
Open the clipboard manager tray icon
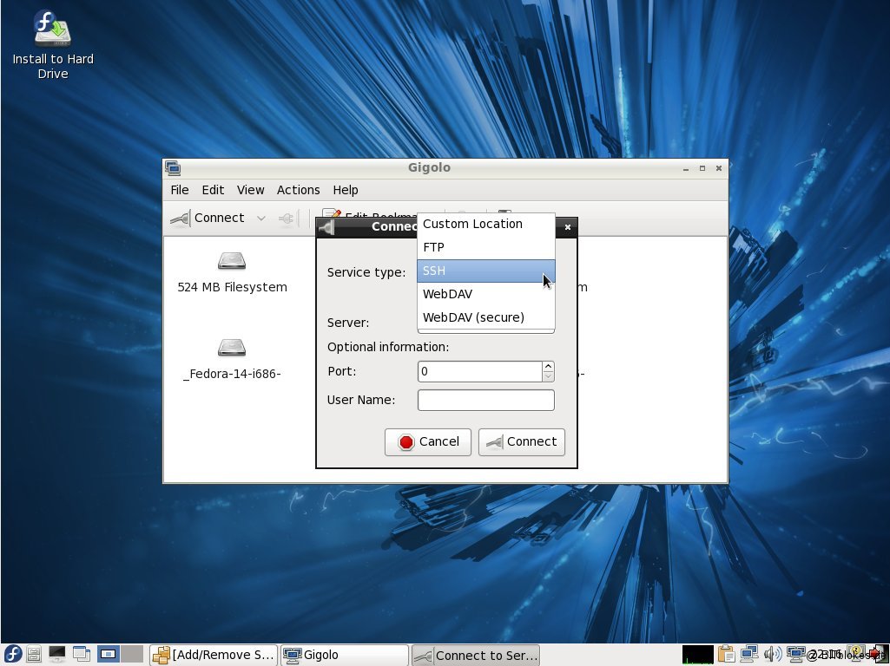tap(726, 655)
